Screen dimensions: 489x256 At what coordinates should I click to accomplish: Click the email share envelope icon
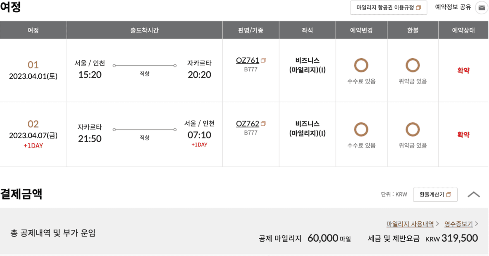coord(481,8)
